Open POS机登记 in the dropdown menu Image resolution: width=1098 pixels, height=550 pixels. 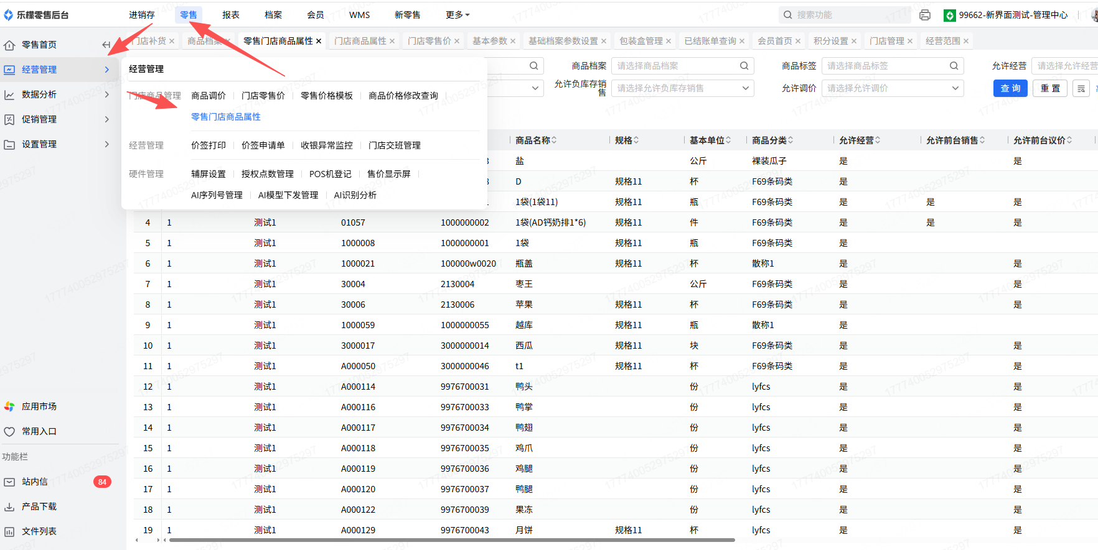[331, 174]
